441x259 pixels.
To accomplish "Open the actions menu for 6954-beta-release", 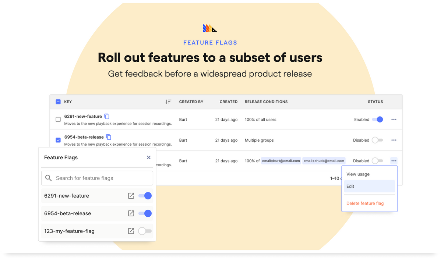I will point(394,140).
